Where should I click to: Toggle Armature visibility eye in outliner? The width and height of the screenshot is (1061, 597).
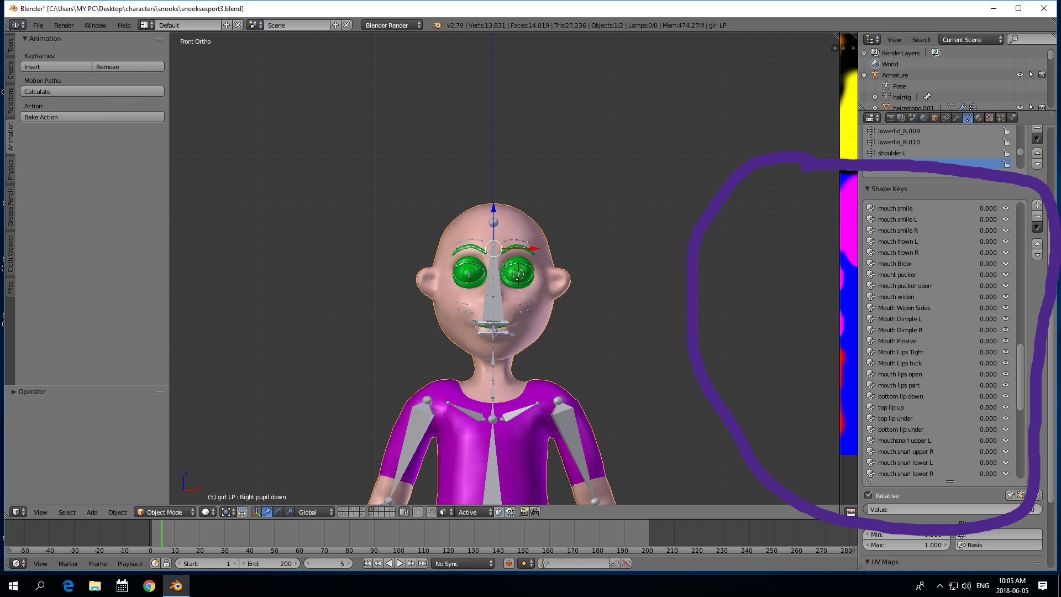[x=1020, y=75]
